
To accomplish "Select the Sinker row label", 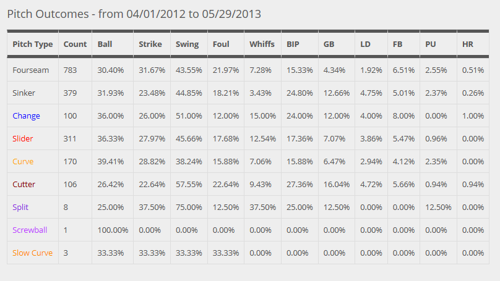I will pos(24,93).
